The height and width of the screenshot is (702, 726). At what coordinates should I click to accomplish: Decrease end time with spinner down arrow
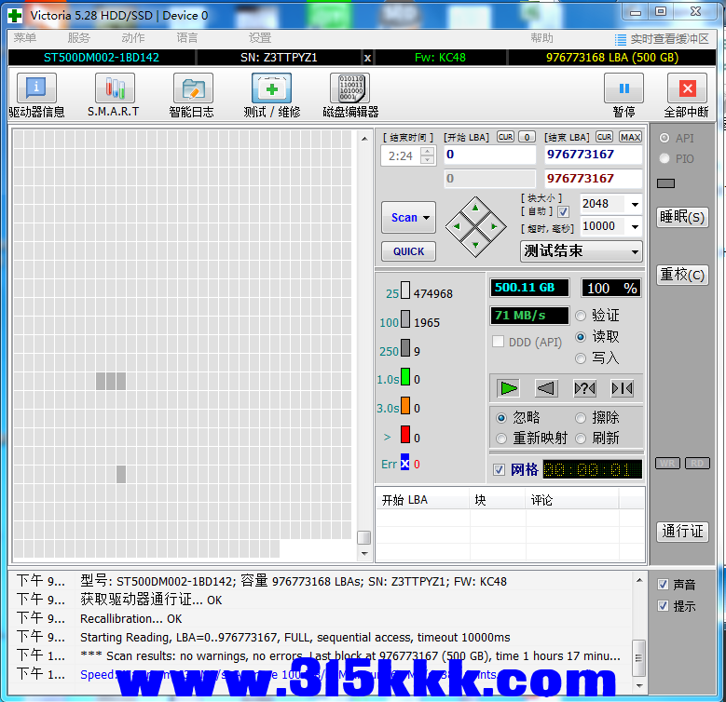[428, 160]
